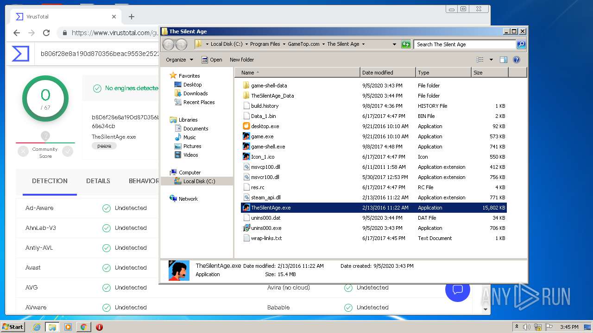This screenshot has width=593, height=333.
Task: Open Chrome from the taskbar
Action: pos(83,327)
